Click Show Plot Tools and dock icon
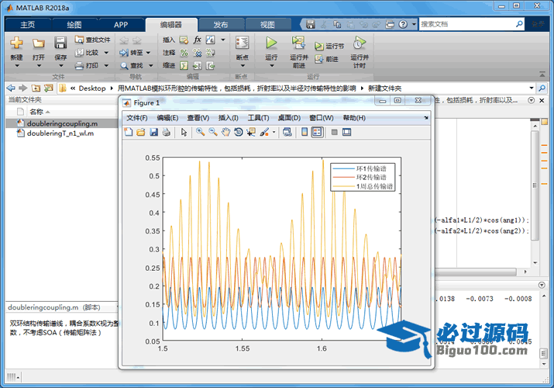 (x=347, y=132)
